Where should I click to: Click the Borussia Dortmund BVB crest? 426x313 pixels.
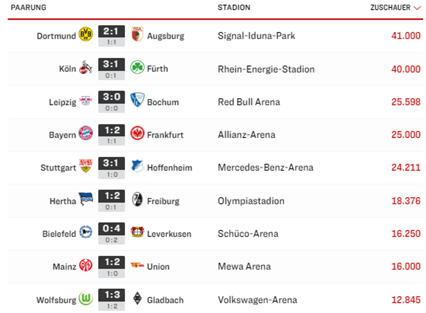pyautogui.click(x=85, y=34)
